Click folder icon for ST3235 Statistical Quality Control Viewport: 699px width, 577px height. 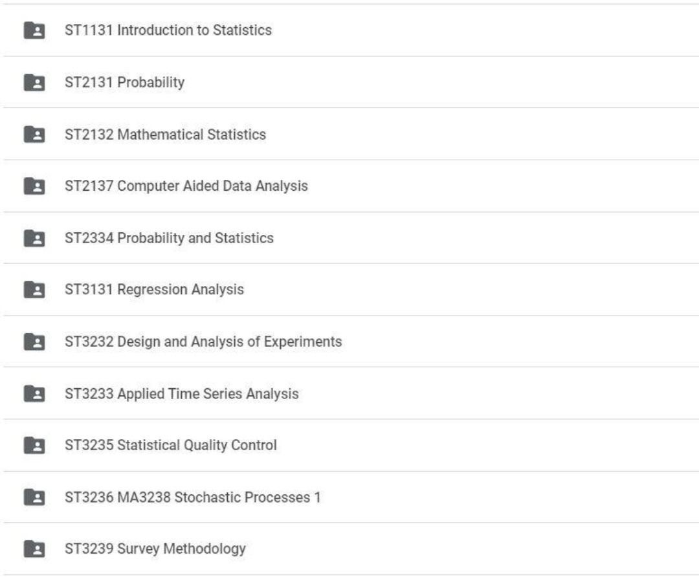pos(34,445)
